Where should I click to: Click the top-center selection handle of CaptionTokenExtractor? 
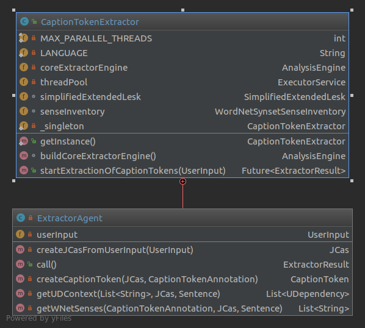click(x=182, y=10)
